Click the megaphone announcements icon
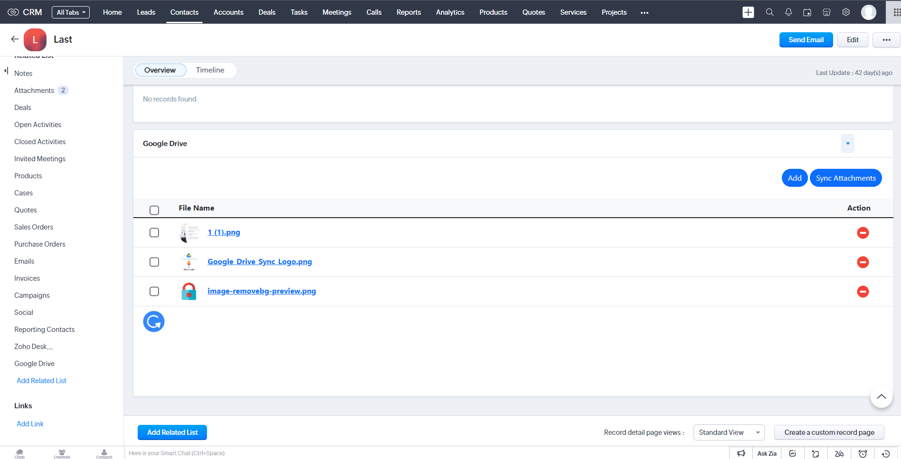 pos(741,453)
